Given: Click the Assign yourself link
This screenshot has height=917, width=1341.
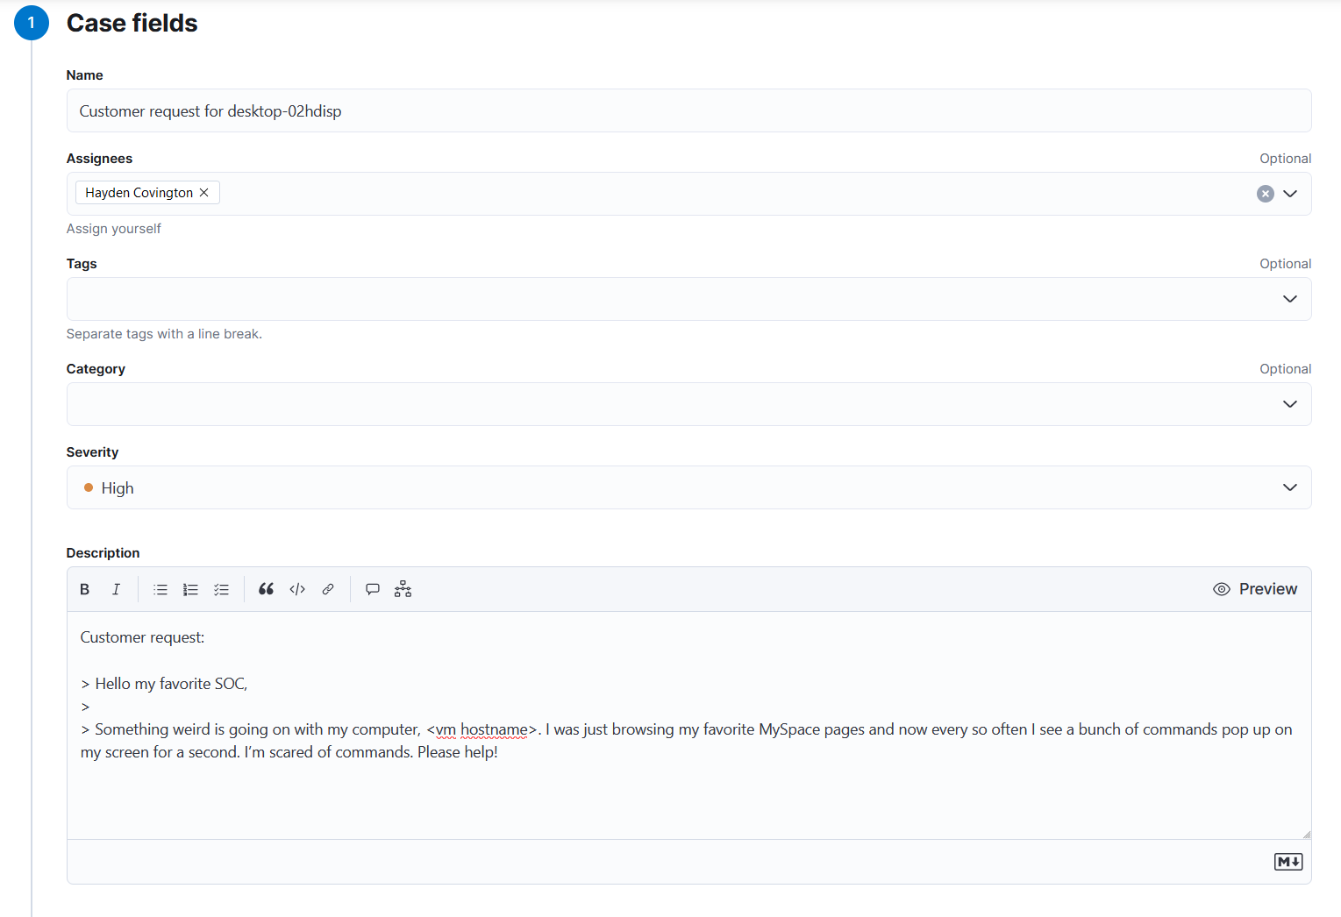Looking at the screenshot, I should tap(114, 229).
